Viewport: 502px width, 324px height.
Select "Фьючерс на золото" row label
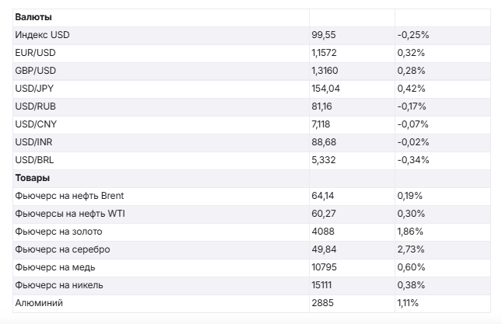coord(58,232)
